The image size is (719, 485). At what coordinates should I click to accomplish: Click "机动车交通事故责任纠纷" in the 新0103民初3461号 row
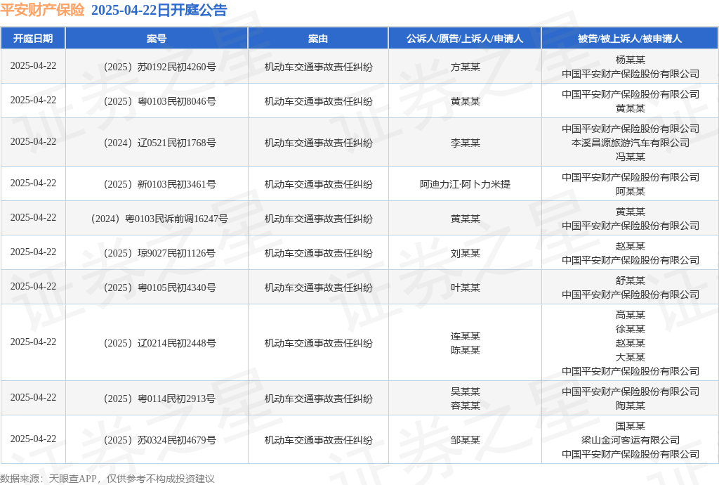pyautogui.click(x=318, y=184)
